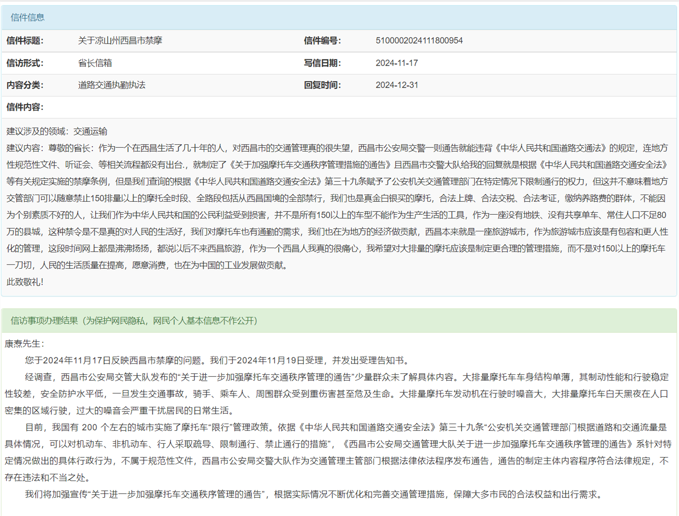Click the green 信访事项办理结果 header

point(134,321)
